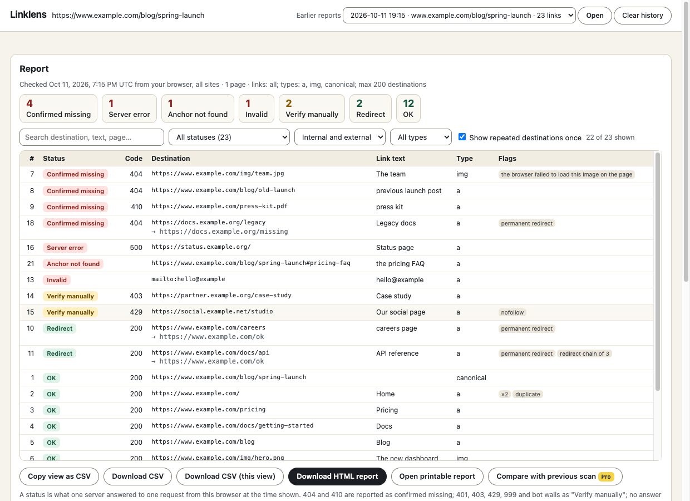Click Compare with previous scan Pro button
690x501 pixels.
tap(555, 477)
